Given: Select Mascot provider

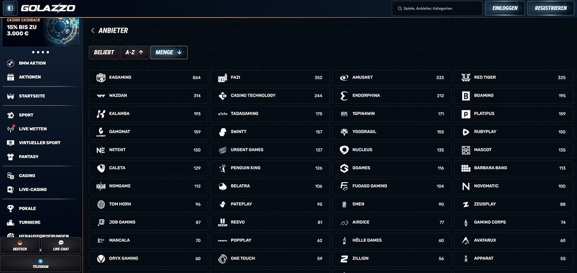Looking at the screenshot, I should click(x=513, y=150).
